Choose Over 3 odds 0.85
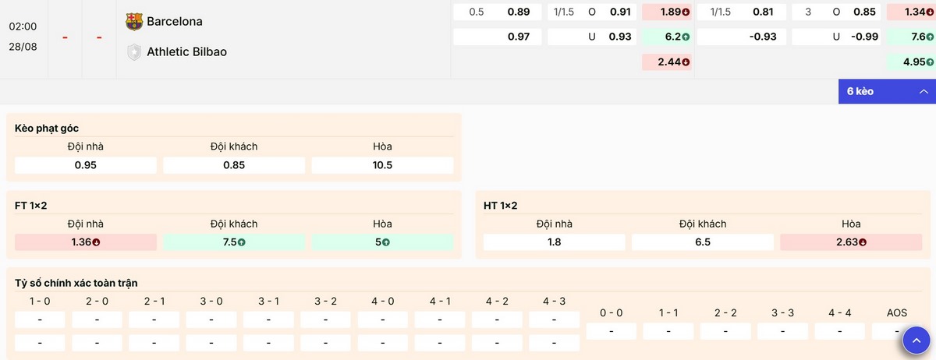The width and height of the screenshot is (936, 360). click(x=836, y=12)
